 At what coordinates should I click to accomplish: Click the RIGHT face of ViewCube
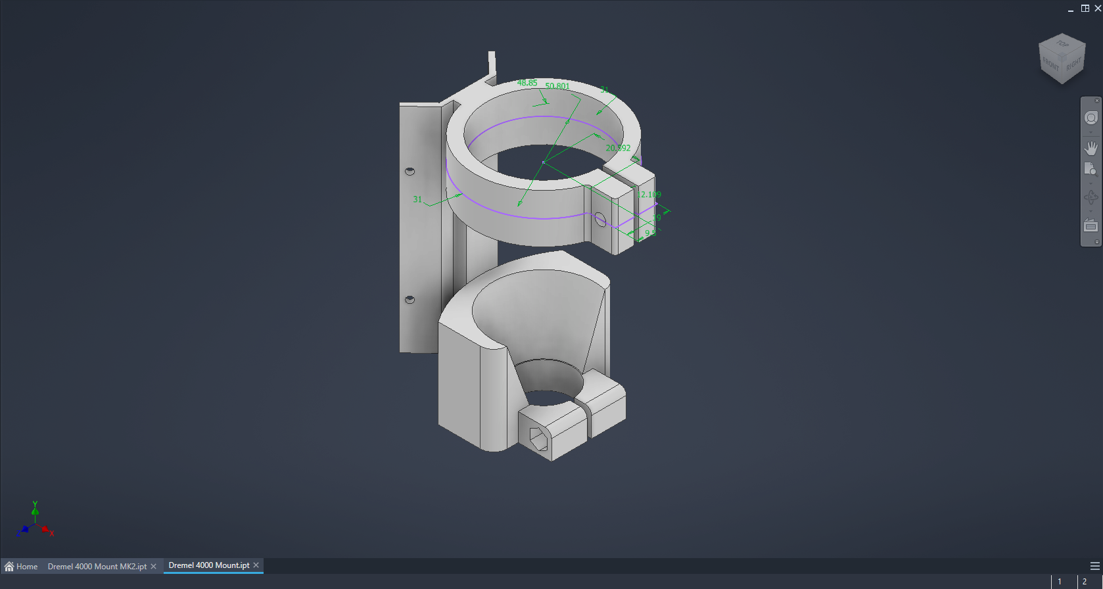pyautogui.click(x=1073, y=65)
